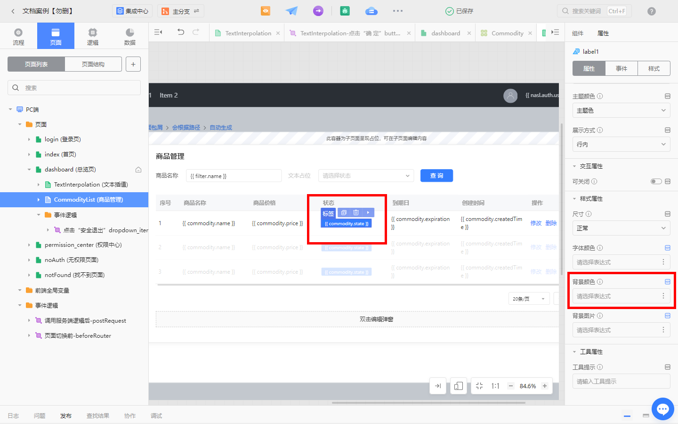The width and height of the screenshot is (678, 424).
Task: Select the 逻辑 (logic) panel icon
Action: click(92, 35)
